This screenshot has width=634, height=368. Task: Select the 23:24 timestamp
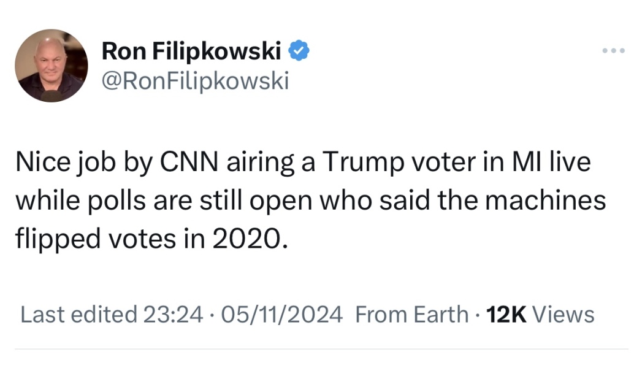point(173,315)
